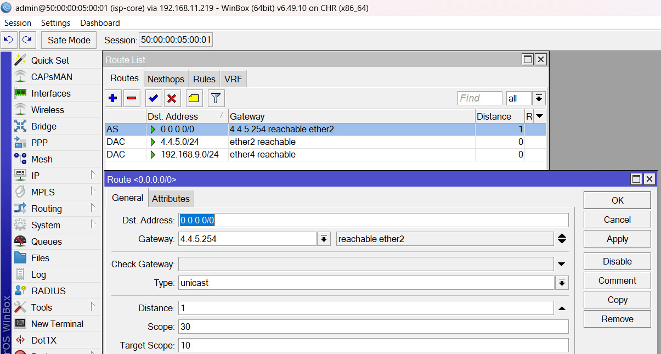The width and height of the screenshot is (661, 354).
Task: Disable route with red X icon
Action: click(172, 98)
